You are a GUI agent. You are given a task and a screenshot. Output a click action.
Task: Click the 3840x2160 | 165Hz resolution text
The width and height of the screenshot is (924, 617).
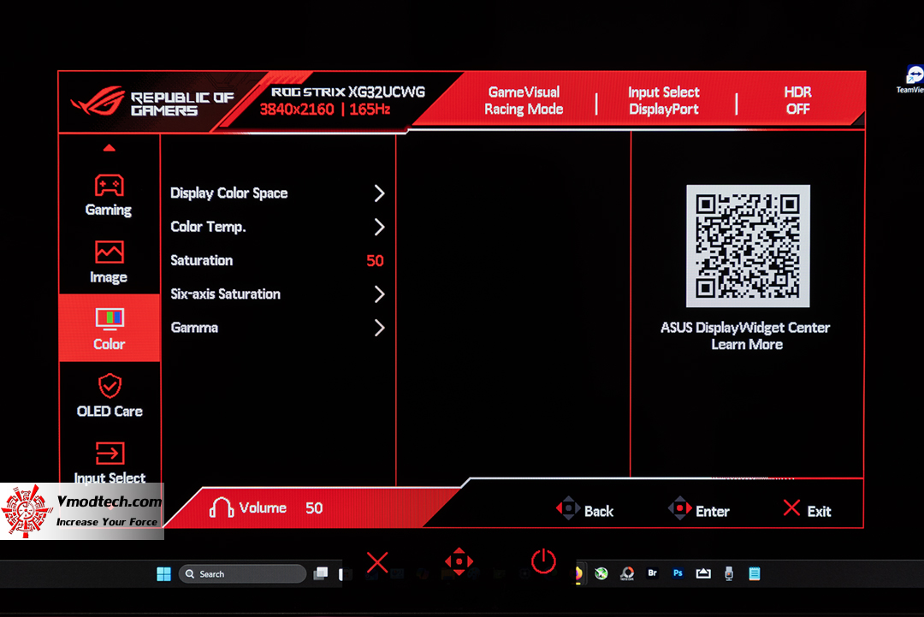click(x=325, y=109)
